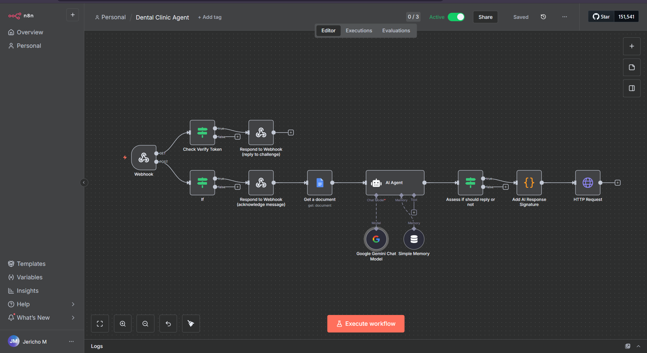The height and width of the screenshot is (353, 647).
Task: Click the Zoom out canvas icon
Action: point(145,324)
